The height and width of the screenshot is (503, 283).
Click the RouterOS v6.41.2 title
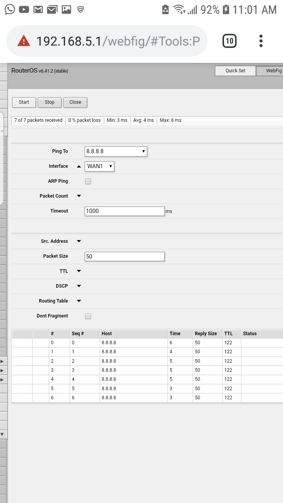pos(40,71)
